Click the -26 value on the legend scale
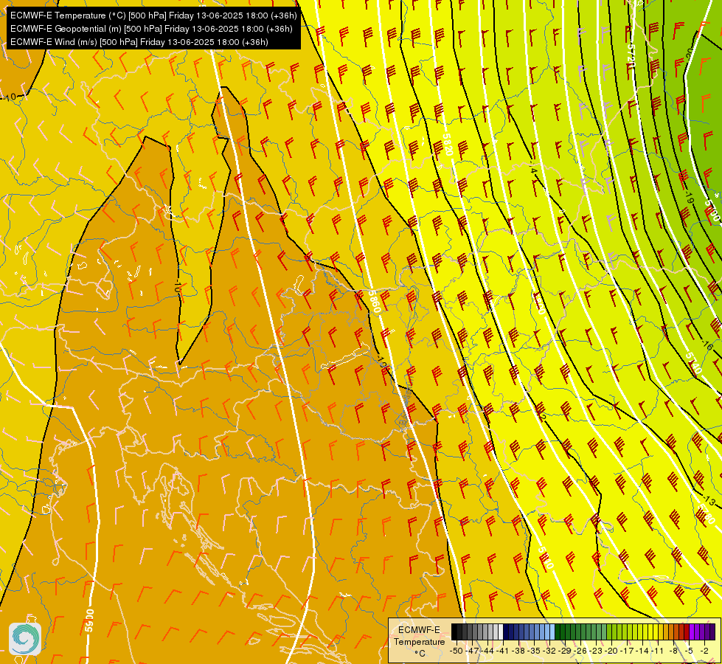Screen dimensions: 722x664 580,651
